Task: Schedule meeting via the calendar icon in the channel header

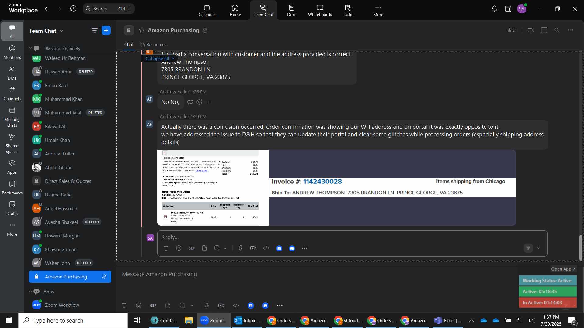Action: [544, 30]
